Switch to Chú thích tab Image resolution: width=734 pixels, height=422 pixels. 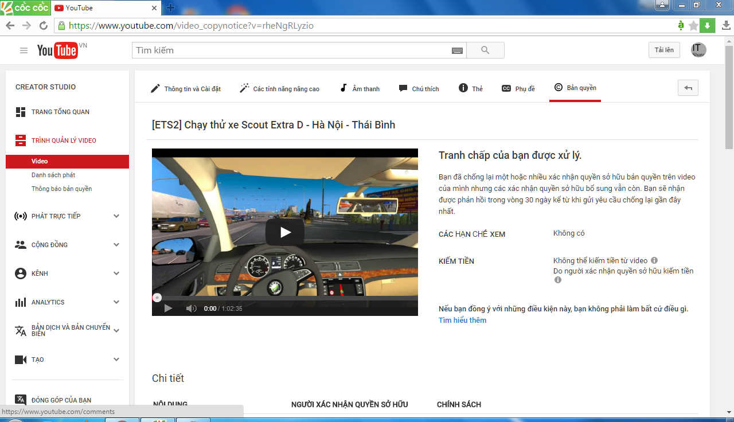point(419,88)
